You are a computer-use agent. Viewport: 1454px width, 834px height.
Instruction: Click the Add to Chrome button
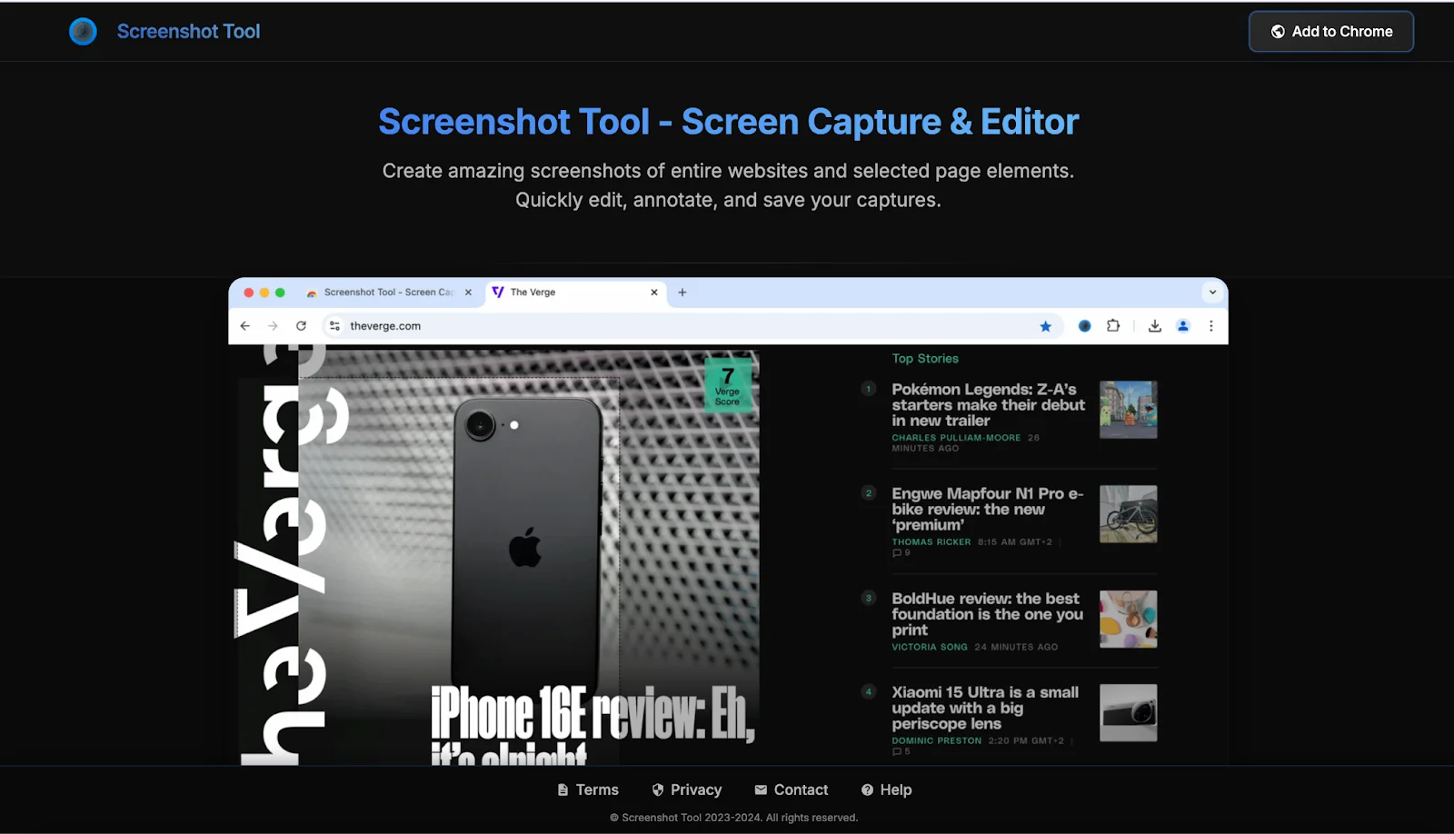click(x=1331, y=32)
